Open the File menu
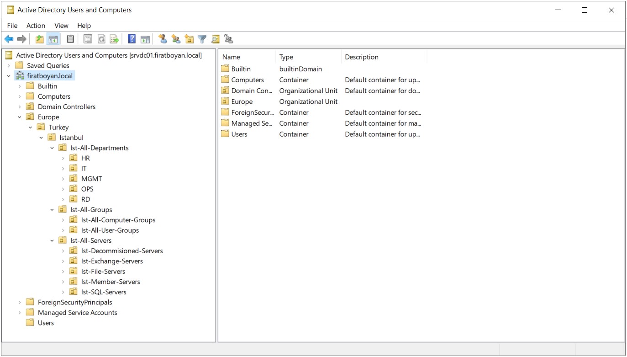 pyautogui.click(x=12, y=26)
